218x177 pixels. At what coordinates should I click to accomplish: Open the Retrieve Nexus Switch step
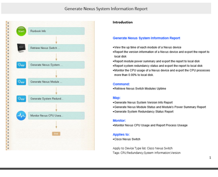56,48
